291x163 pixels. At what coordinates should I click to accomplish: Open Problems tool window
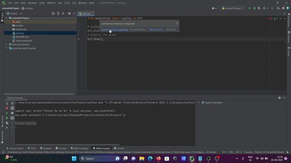pos(46,149)
